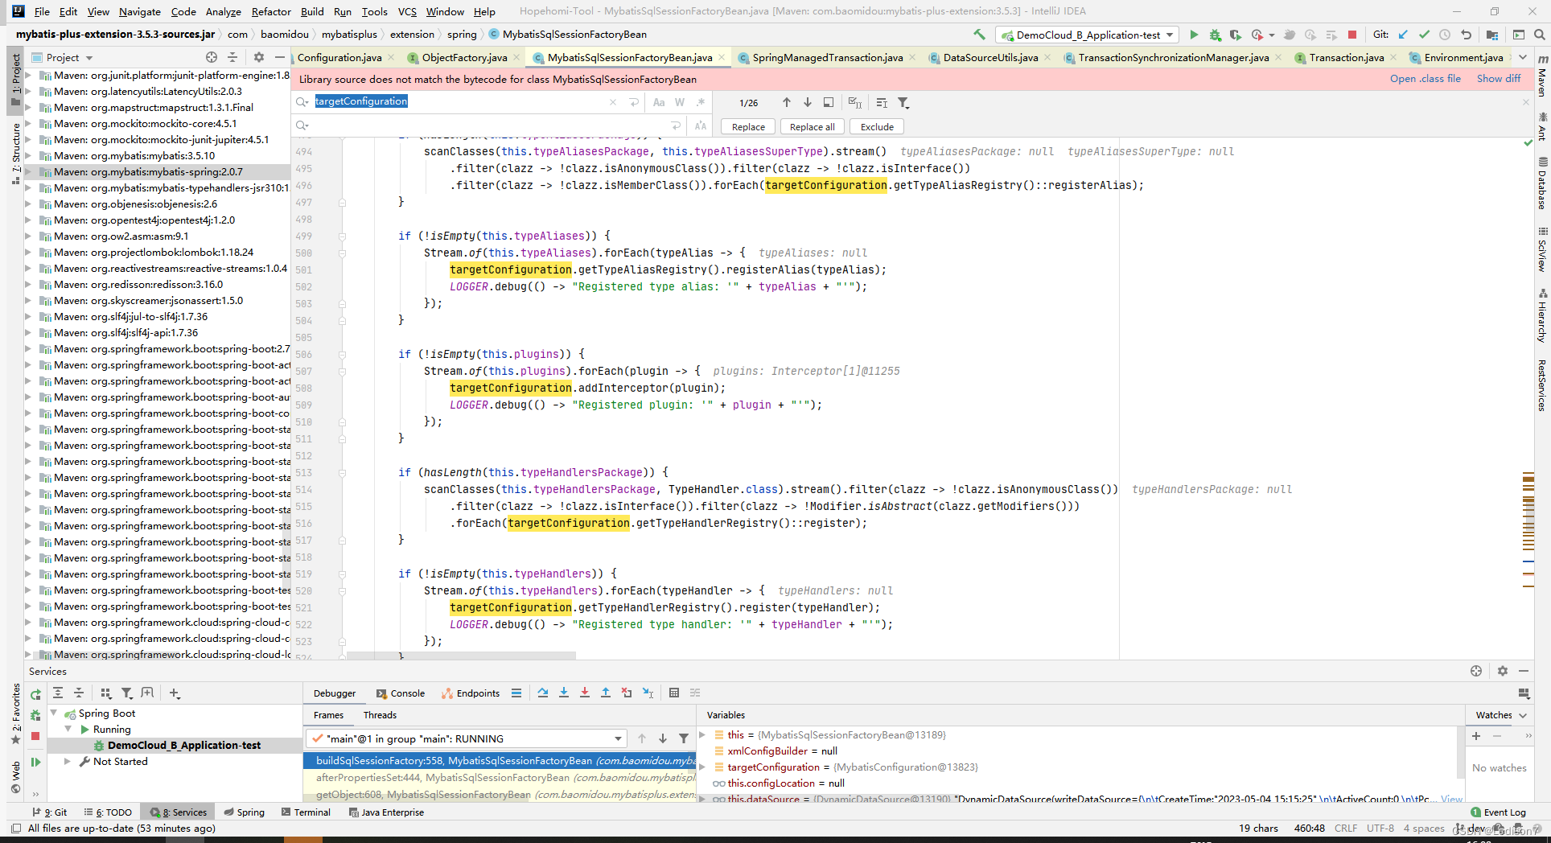This screenshot has width=1551, height=843.
Task: Open Services panel settings gear
Action: point(1502,671)
